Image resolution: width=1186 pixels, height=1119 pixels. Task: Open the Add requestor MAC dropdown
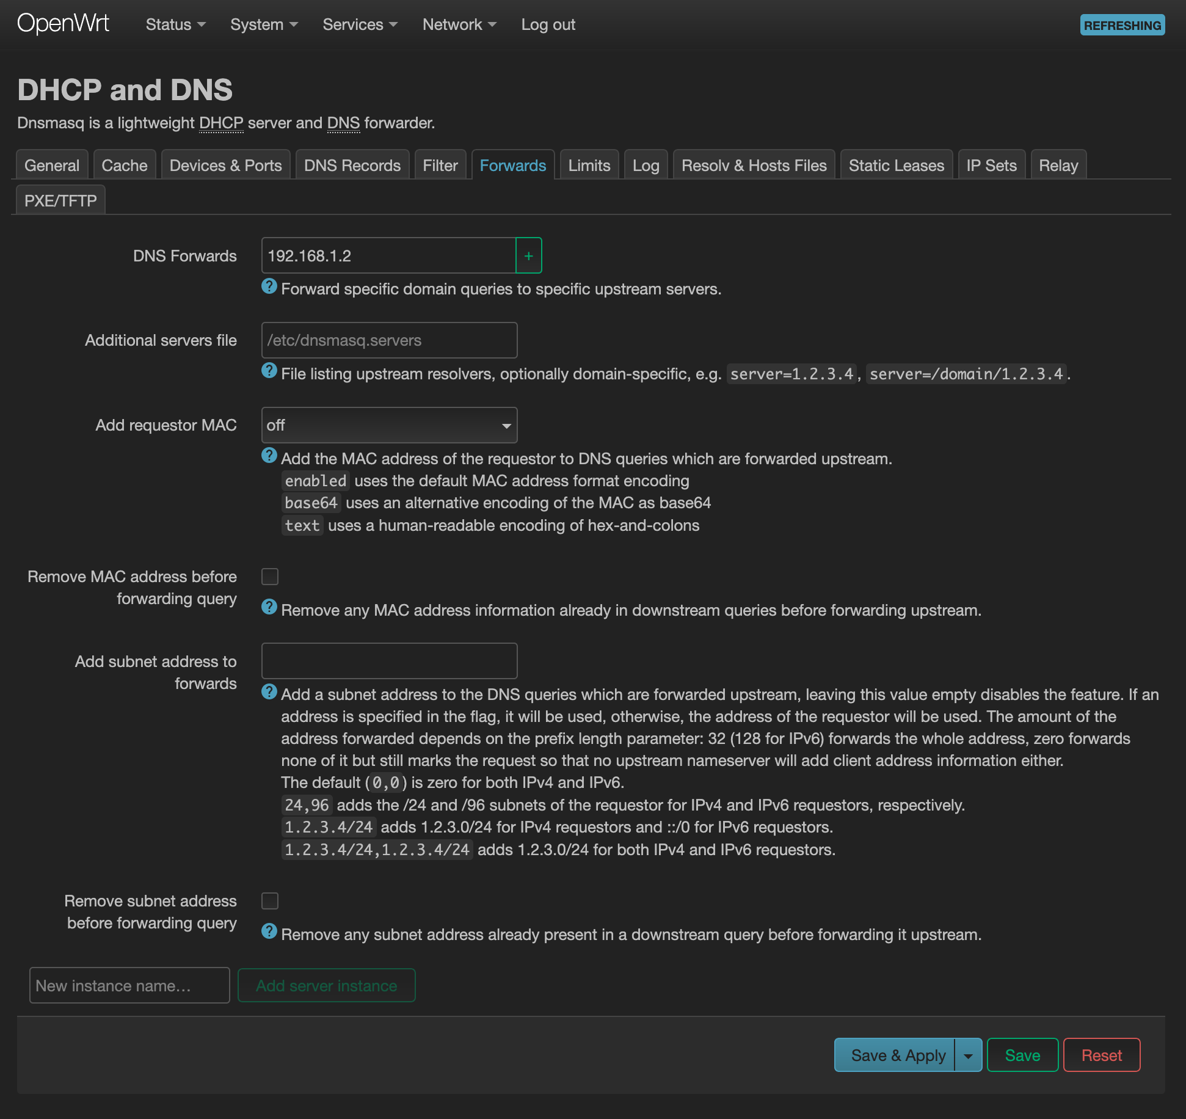click(x=389, y=425)
